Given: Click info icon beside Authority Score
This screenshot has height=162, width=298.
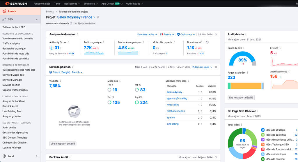Looking at the screenshot, I should (68, 42).
